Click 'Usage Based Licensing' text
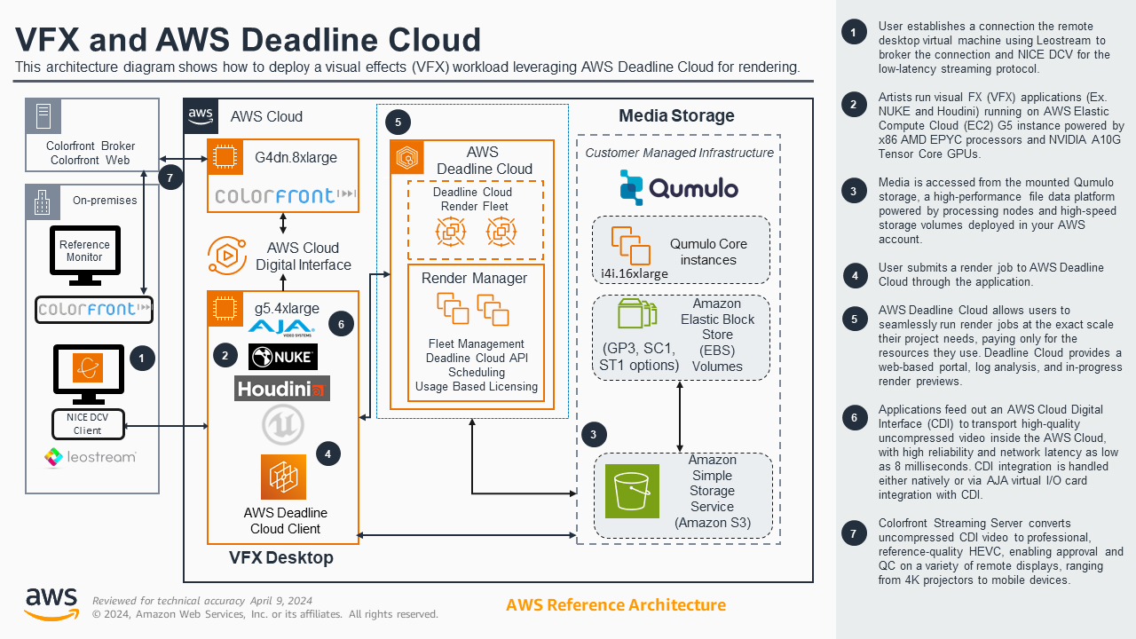The image size is (1136, 639). click(x=477, y=387)
